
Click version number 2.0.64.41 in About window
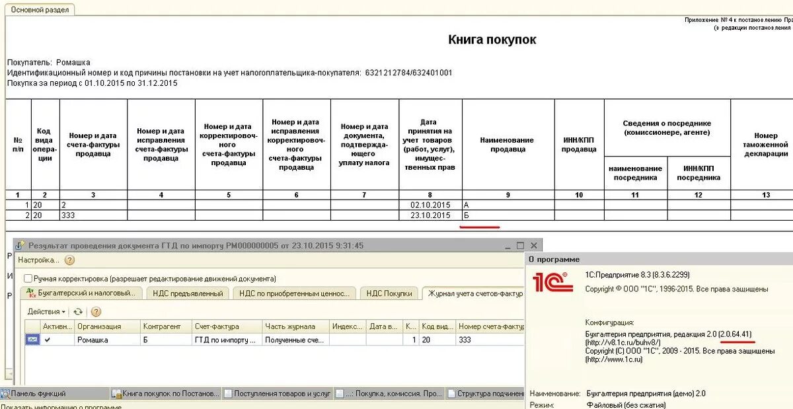[736, 334]
